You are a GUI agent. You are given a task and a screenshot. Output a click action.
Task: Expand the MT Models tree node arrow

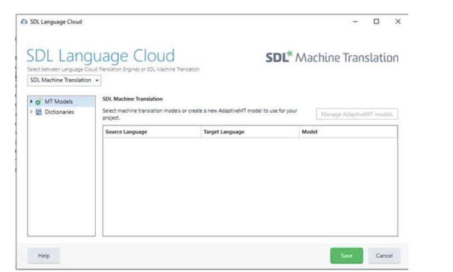point(31,102)
